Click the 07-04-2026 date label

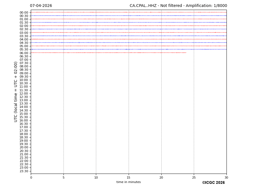41,6
